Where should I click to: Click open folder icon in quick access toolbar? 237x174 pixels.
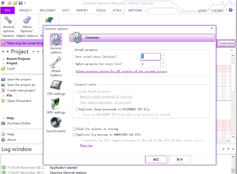tap(9, 3)
